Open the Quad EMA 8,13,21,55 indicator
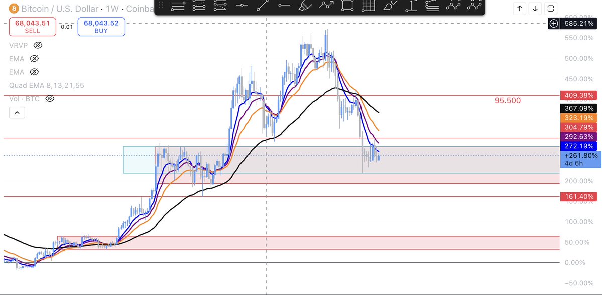Screen dimensions: 602x295 tap(47, 86)
